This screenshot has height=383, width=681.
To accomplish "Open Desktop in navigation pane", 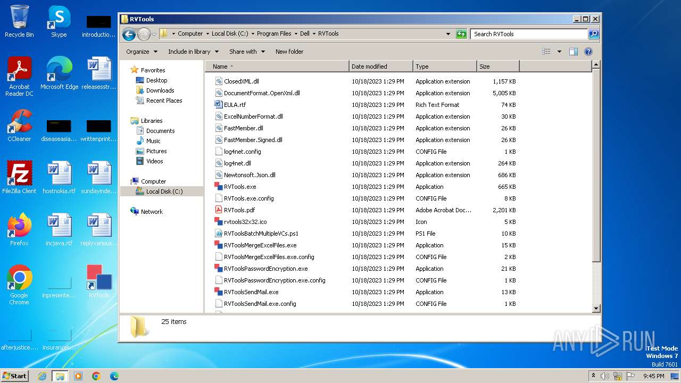I will pos(156,80).
